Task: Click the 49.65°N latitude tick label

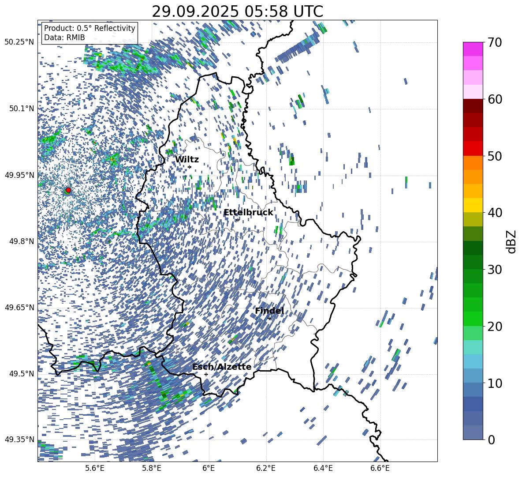Action: click(19, 307)
